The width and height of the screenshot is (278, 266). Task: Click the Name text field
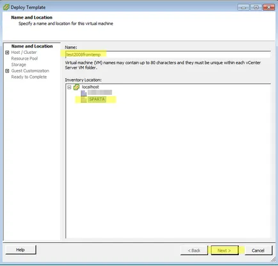[168, 54]
